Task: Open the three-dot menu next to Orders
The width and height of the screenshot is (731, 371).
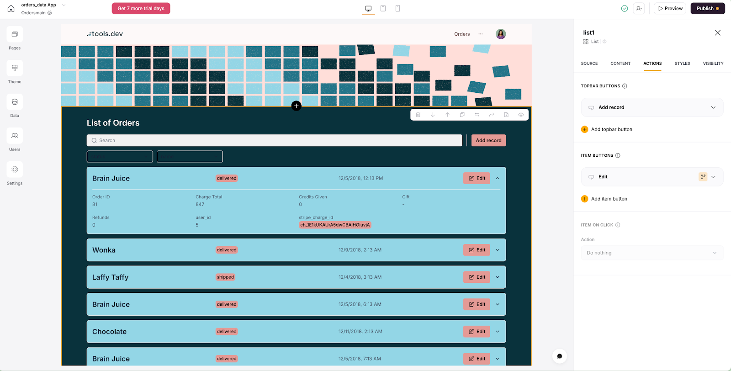Action: (481, 34)
